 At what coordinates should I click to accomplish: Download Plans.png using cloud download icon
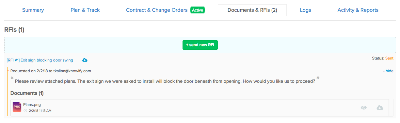click(380, 108)
